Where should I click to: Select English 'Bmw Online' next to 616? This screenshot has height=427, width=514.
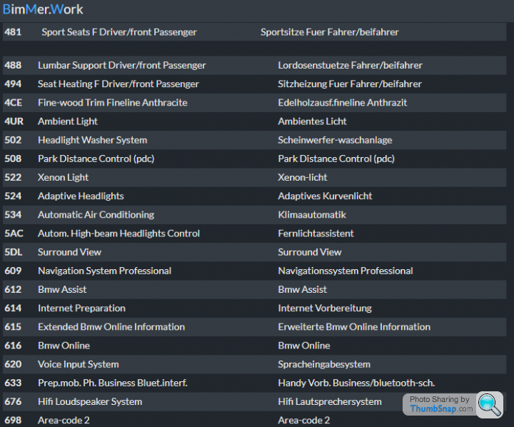[64, 346]
